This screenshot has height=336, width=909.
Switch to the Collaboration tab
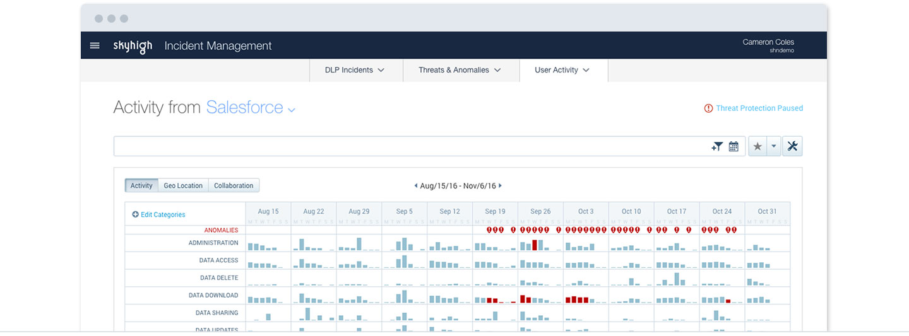(234, 185)
